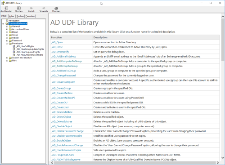Switch to the Index tab
This screenshot has width=225, height=165.
pos(12,16)
